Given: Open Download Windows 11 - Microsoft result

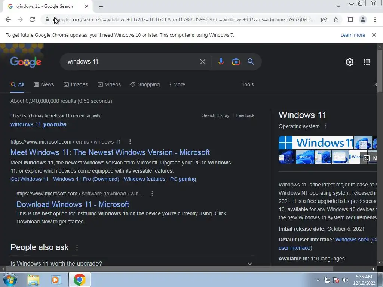Looking at the screenshot, I should click(x=73, y=204).
